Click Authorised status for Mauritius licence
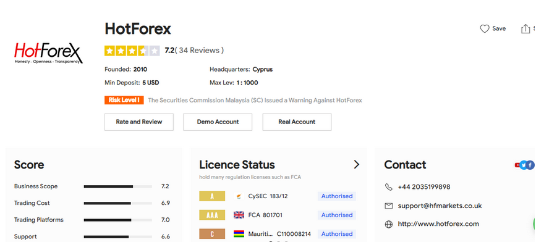This screenshot has width=536, height=242. [337, 234]
